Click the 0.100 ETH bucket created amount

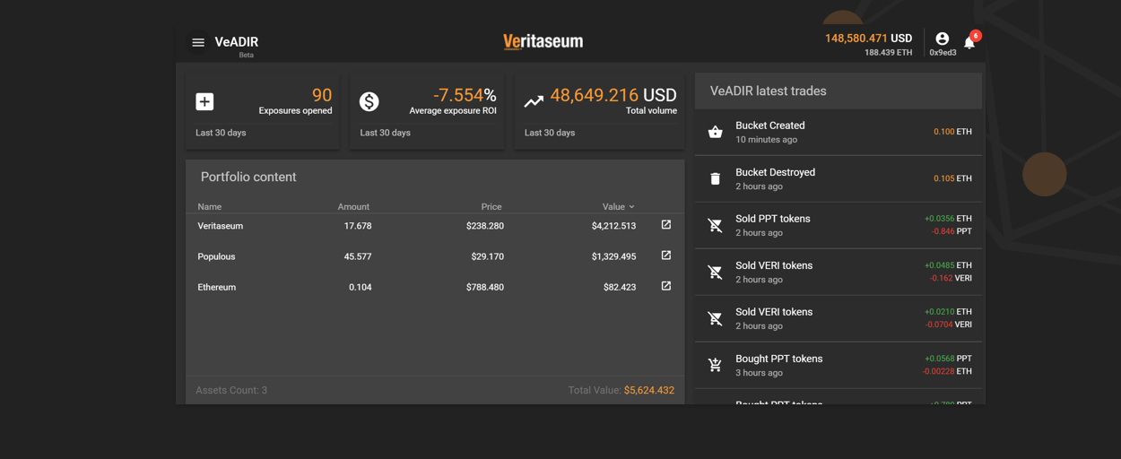click(x=952, y=132)
